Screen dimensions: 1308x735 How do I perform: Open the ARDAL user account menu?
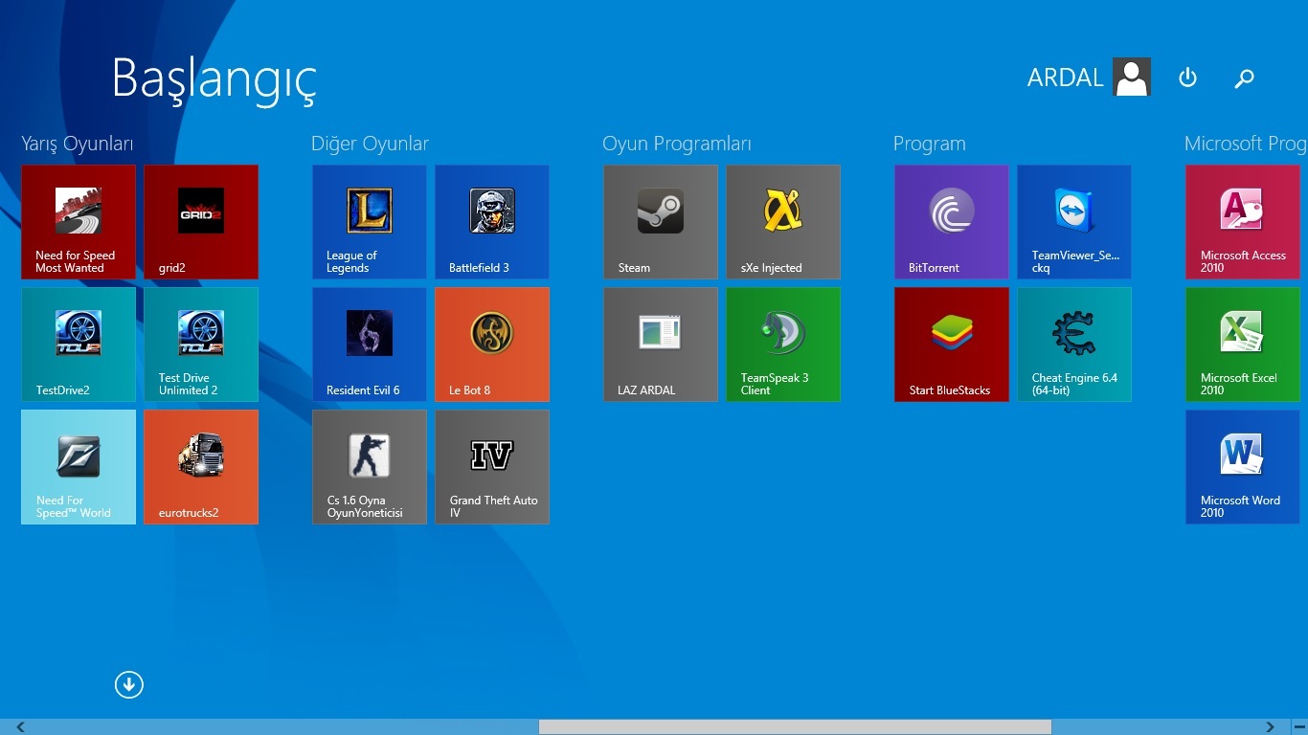click(1089, 78)
